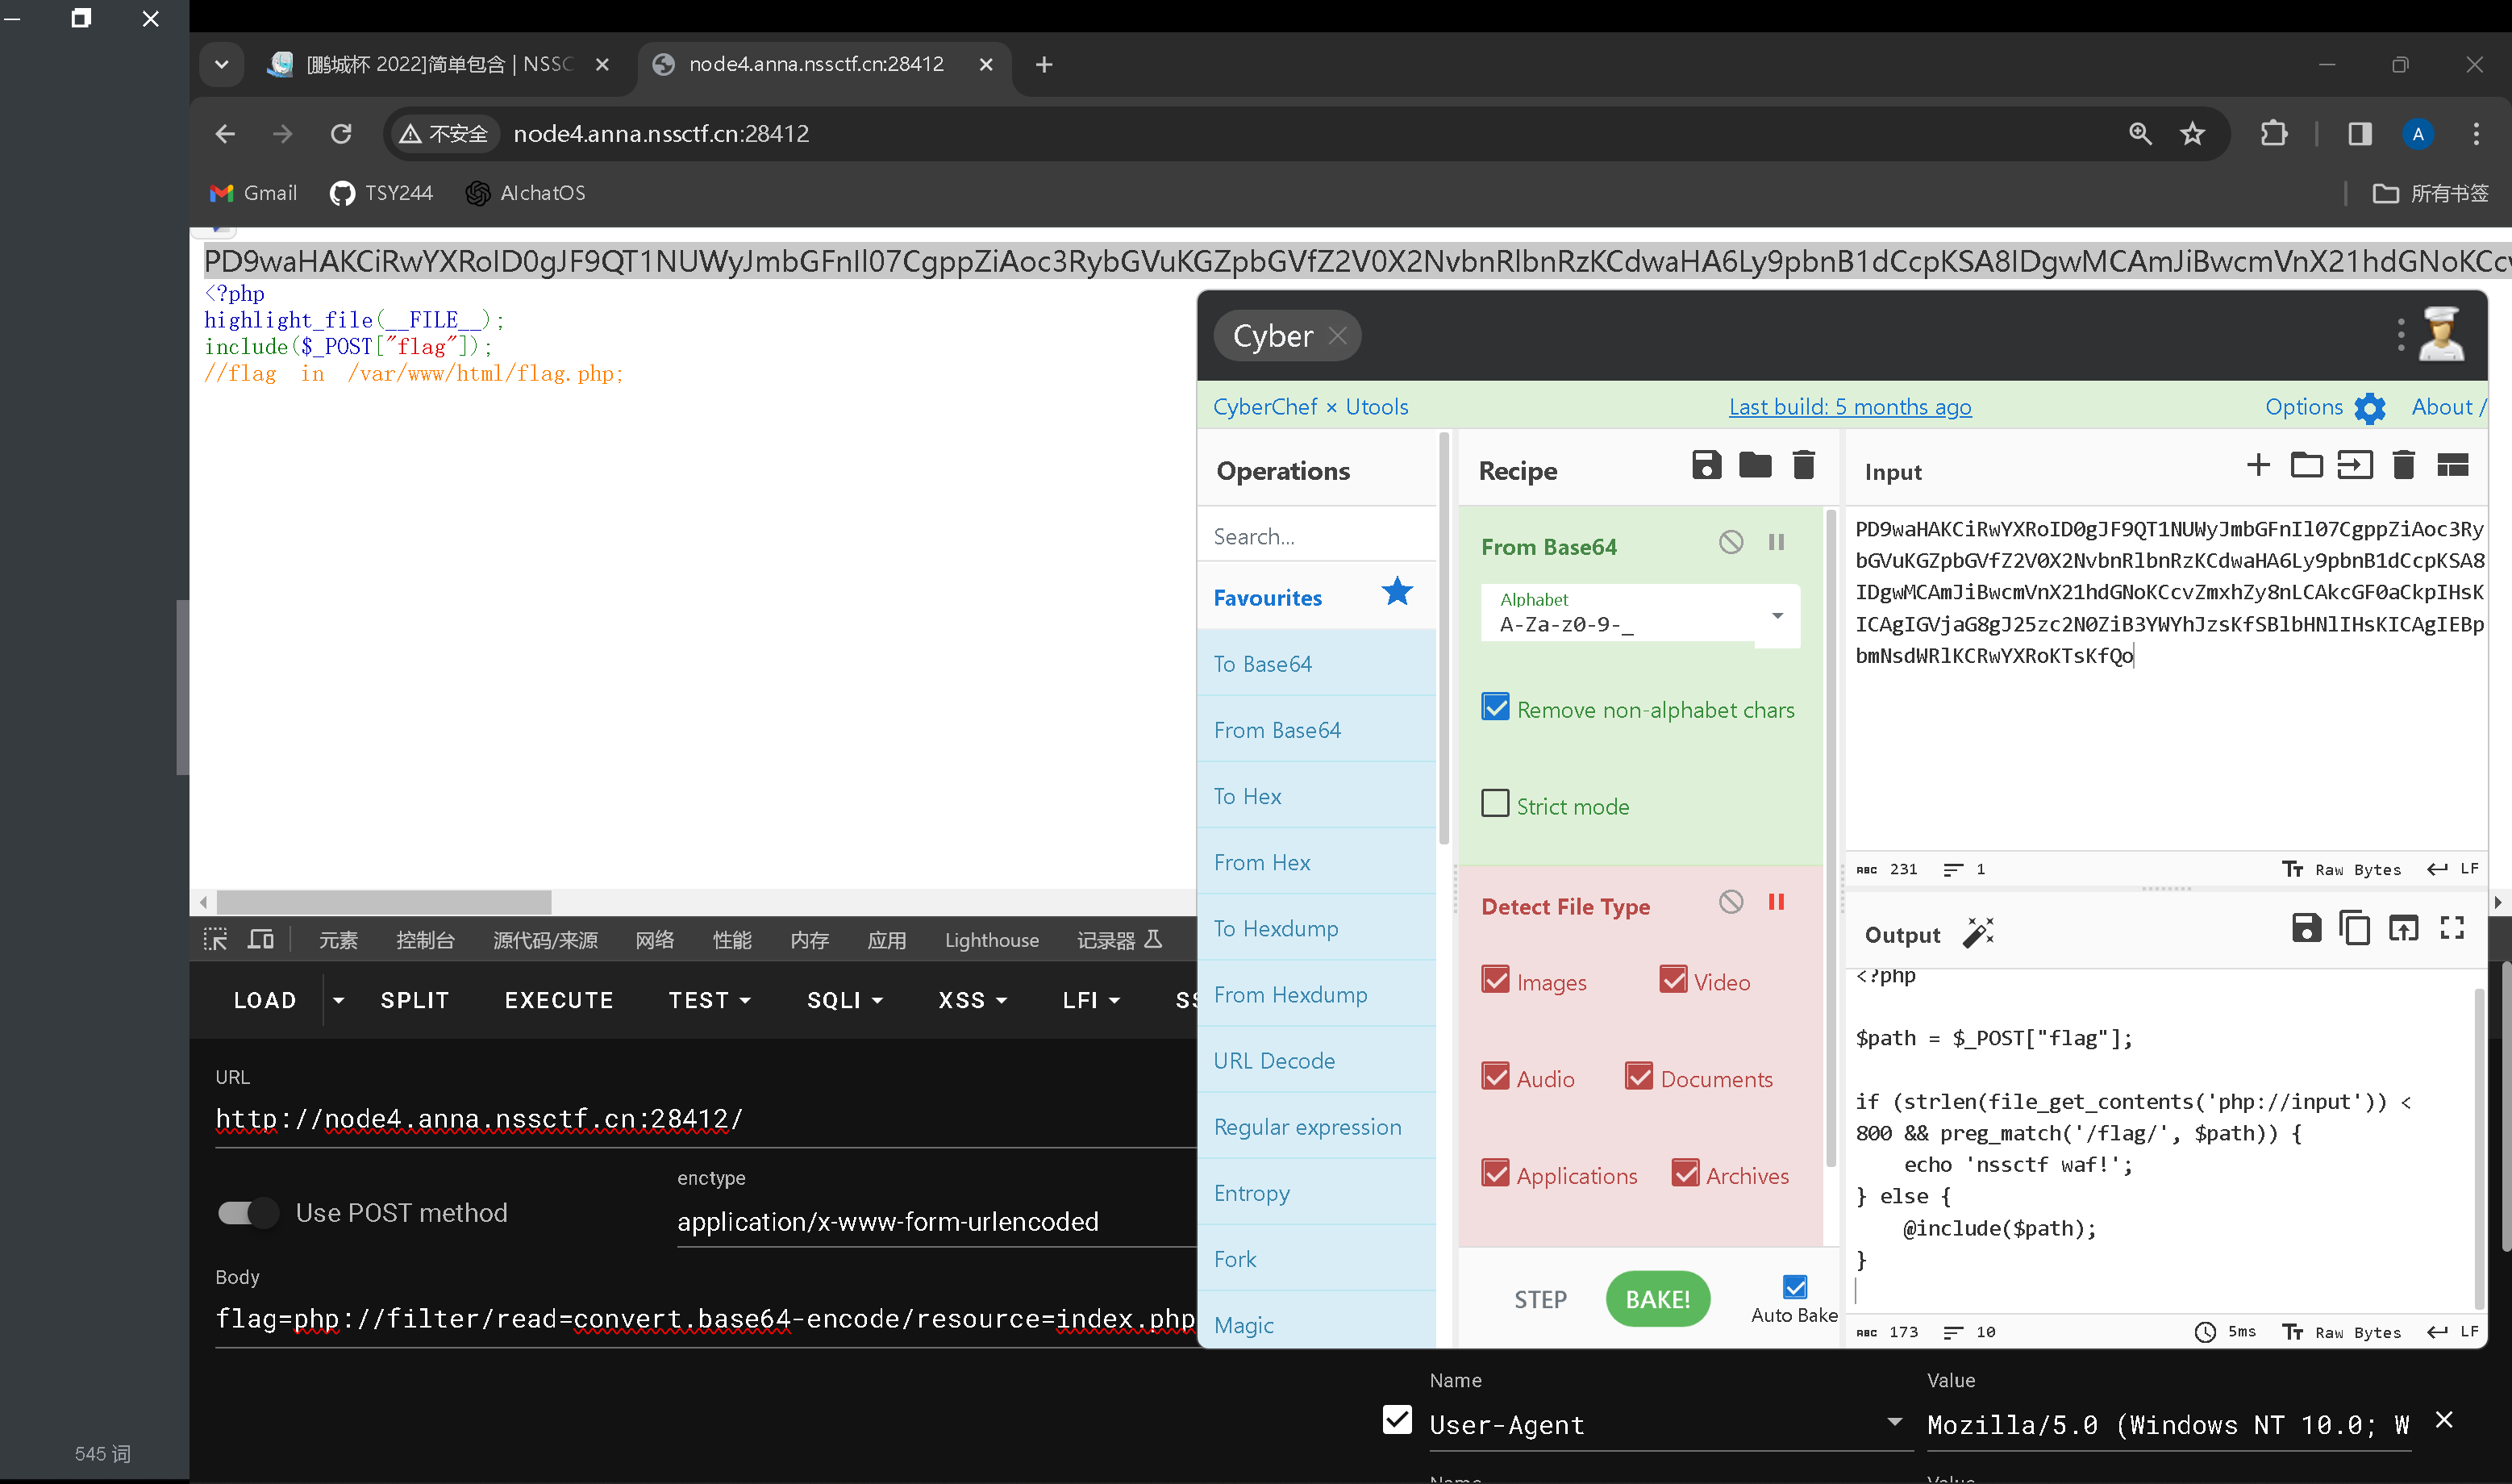The image size is (2512, 1484).
Task: Open the User-Agent header name dropdown
Action: (x=1893, y=1422)
